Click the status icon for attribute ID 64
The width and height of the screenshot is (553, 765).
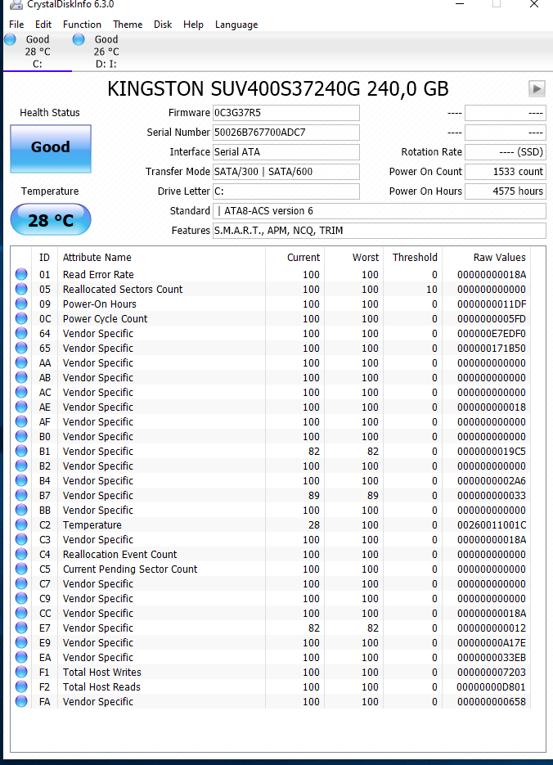pos(21,333)
